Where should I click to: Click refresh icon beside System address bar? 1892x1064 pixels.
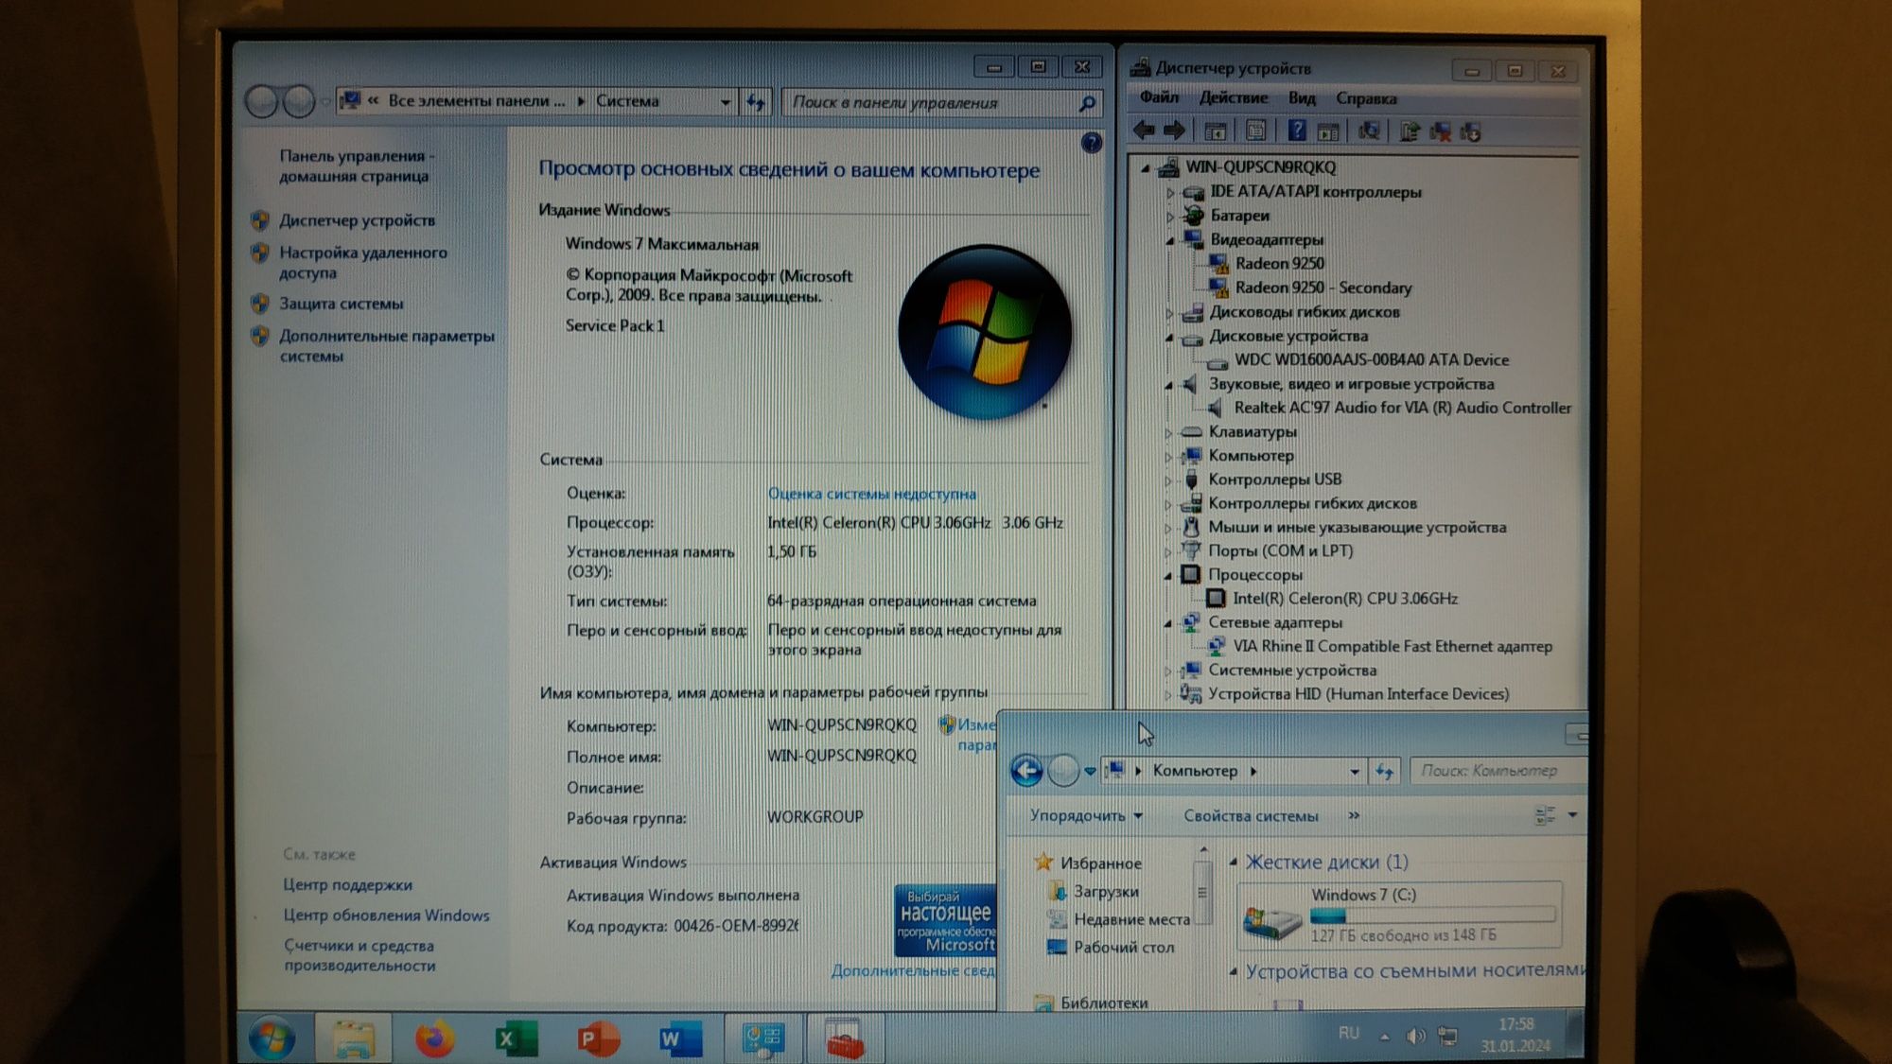point(756,101)
